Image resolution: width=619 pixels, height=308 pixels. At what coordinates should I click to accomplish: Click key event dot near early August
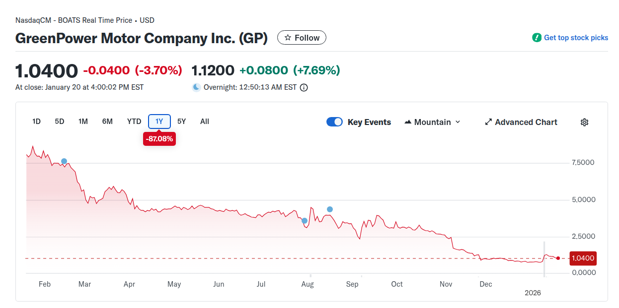coord(305,221)
